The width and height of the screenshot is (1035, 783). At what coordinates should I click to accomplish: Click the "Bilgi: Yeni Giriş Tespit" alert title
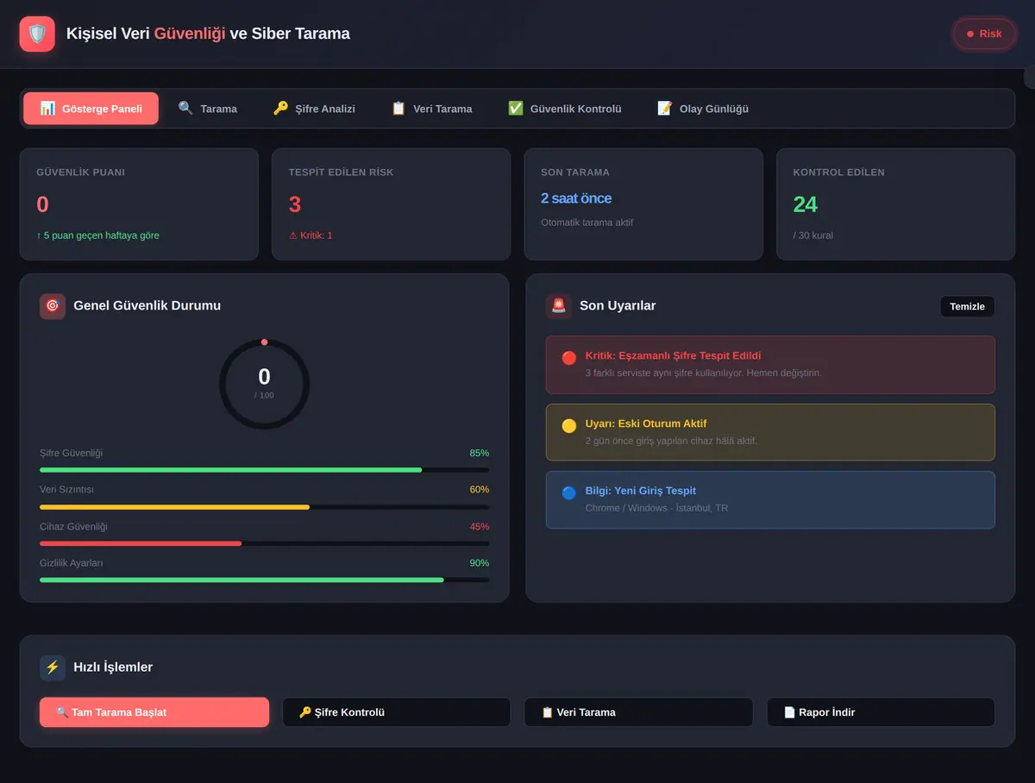click(x=640, y=491)
